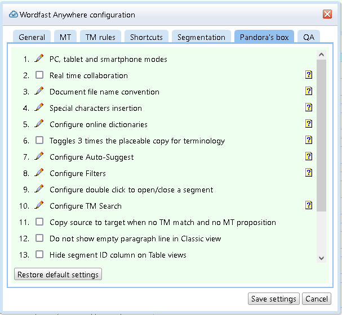Enable Real time collaboration checkbox
The width and height of the screenshot is (342, 315).
click(x=39, y=75)
